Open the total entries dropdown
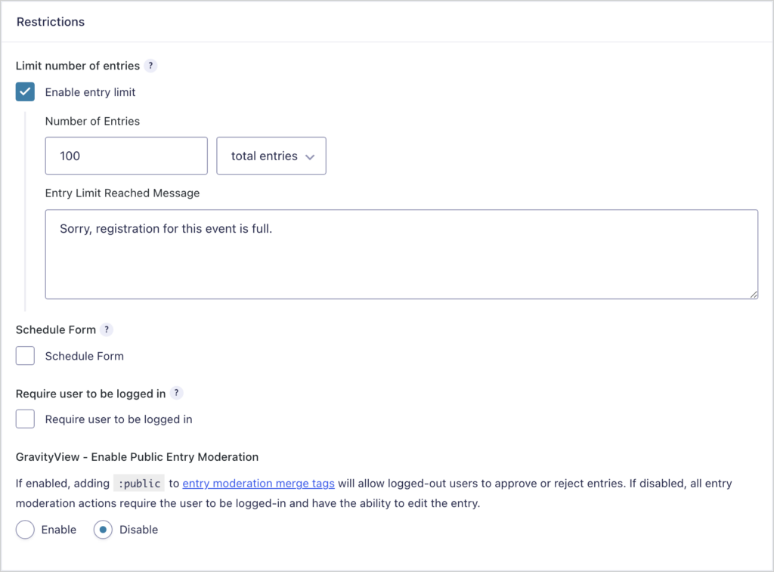The width and height of the screenshot is (774, 572). 271,156
